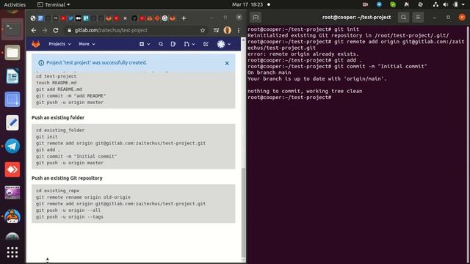Open the Files icon in the dock
Viewport: 470px width, 264px height.
(12, 53)
